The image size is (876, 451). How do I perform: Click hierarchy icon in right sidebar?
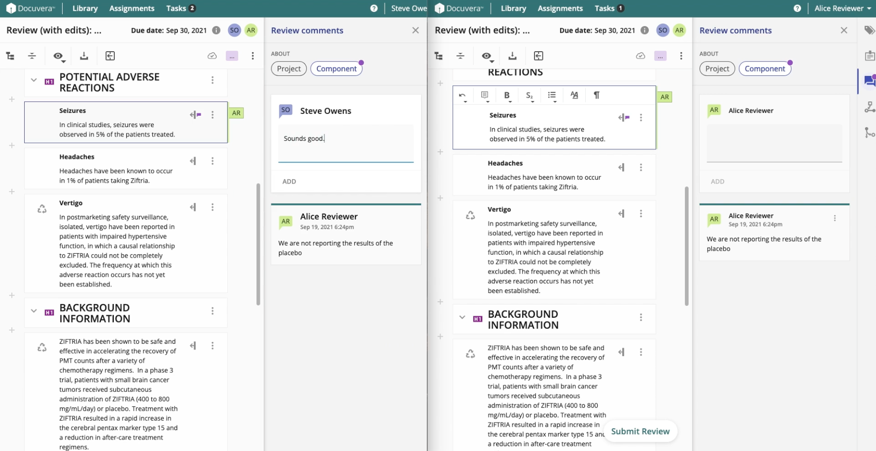coord(870,107)
